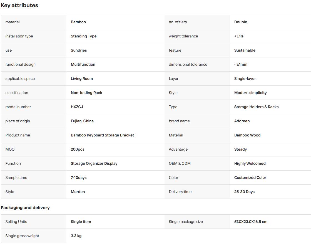Image resolution: width=311 pixels, height=251 pixels.
Task: Click the model number HXZGJ value
Action: (77, 107)
